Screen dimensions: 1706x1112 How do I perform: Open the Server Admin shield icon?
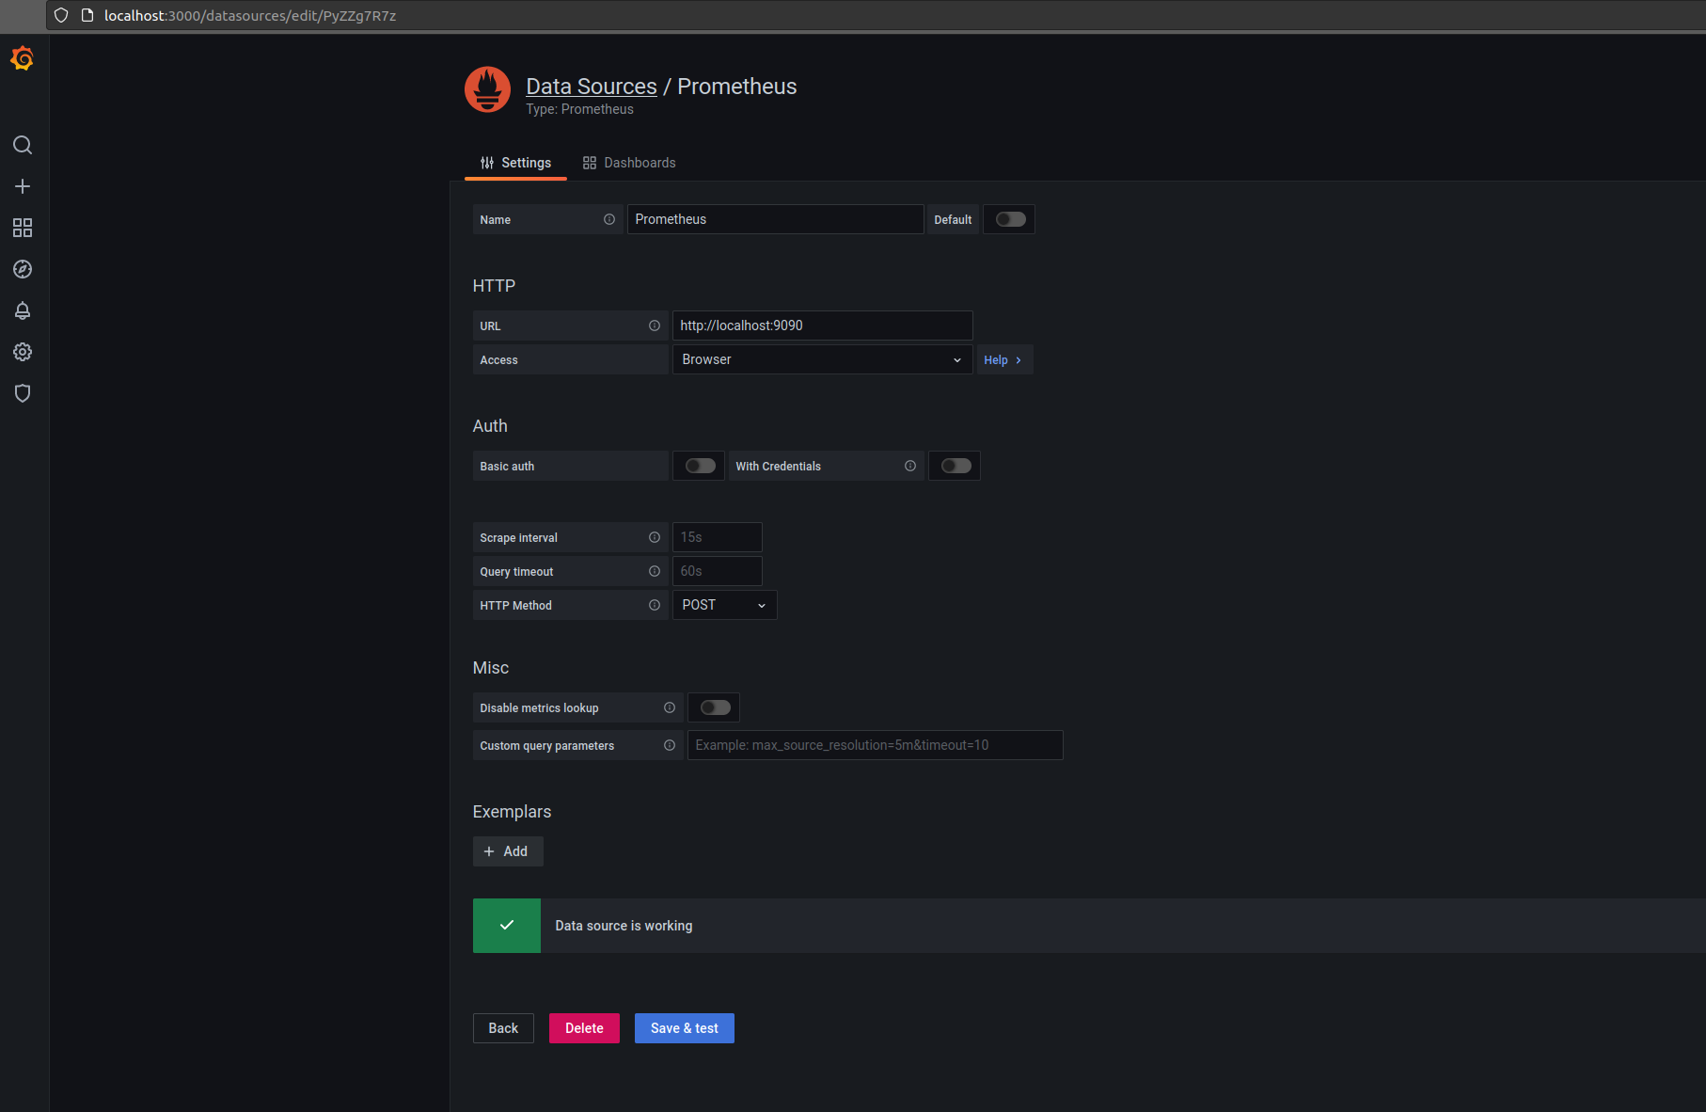23,393
